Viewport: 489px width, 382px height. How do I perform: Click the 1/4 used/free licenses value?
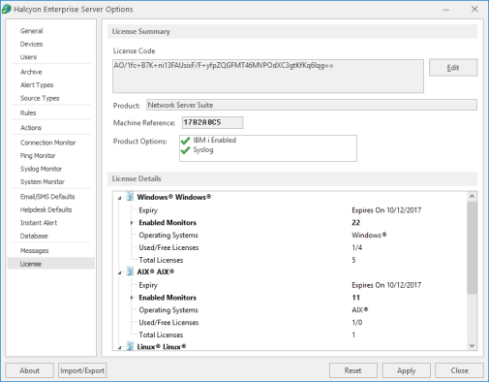357,248
